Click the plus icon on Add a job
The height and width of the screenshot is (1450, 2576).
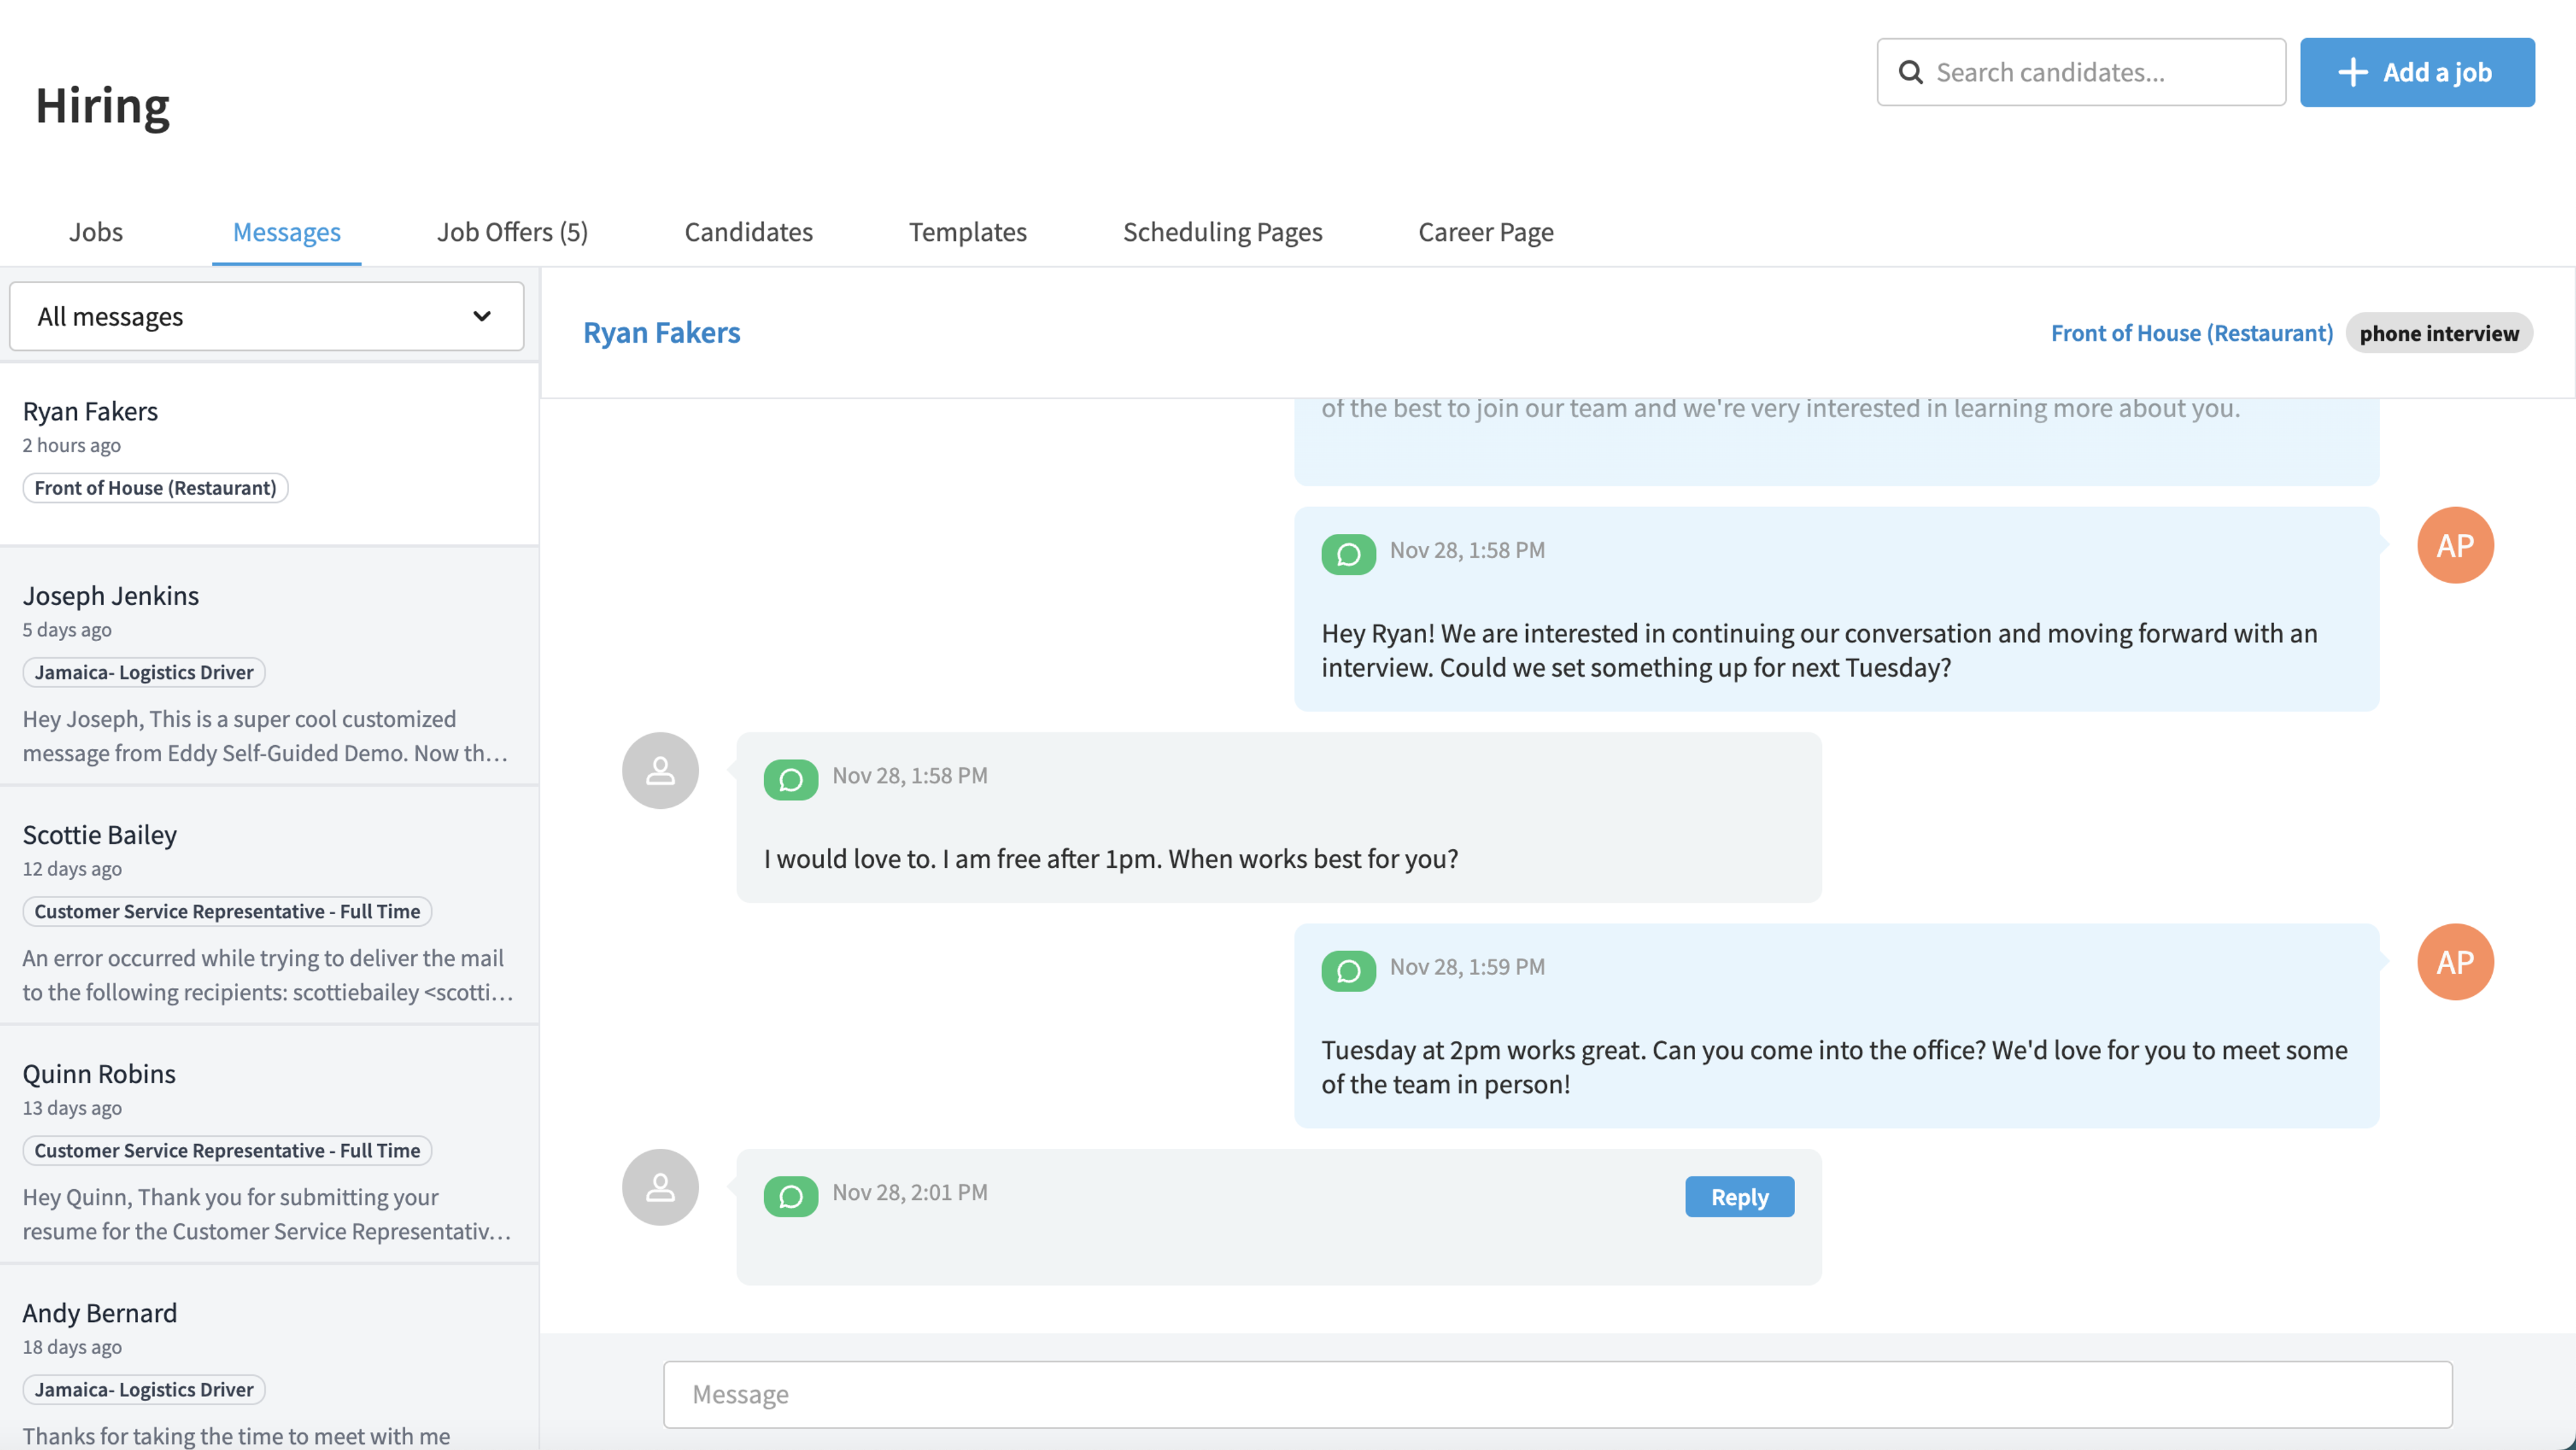[x=2352, y=72]
